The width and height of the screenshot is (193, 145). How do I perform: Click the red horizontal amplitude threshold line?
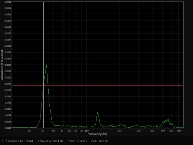coord(98,85)
